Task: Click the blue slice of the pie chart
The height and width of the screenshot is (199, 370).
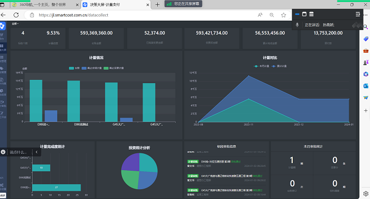Action: coord(147,179)
